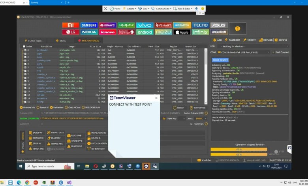Click the BOOT DEVICE button near REBOOT

pos(197,108)
